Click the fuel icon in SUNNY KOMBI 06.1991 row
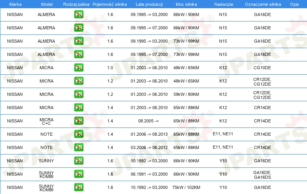The width and height of the screenshot is (307, 194). (x=79, y=174)
